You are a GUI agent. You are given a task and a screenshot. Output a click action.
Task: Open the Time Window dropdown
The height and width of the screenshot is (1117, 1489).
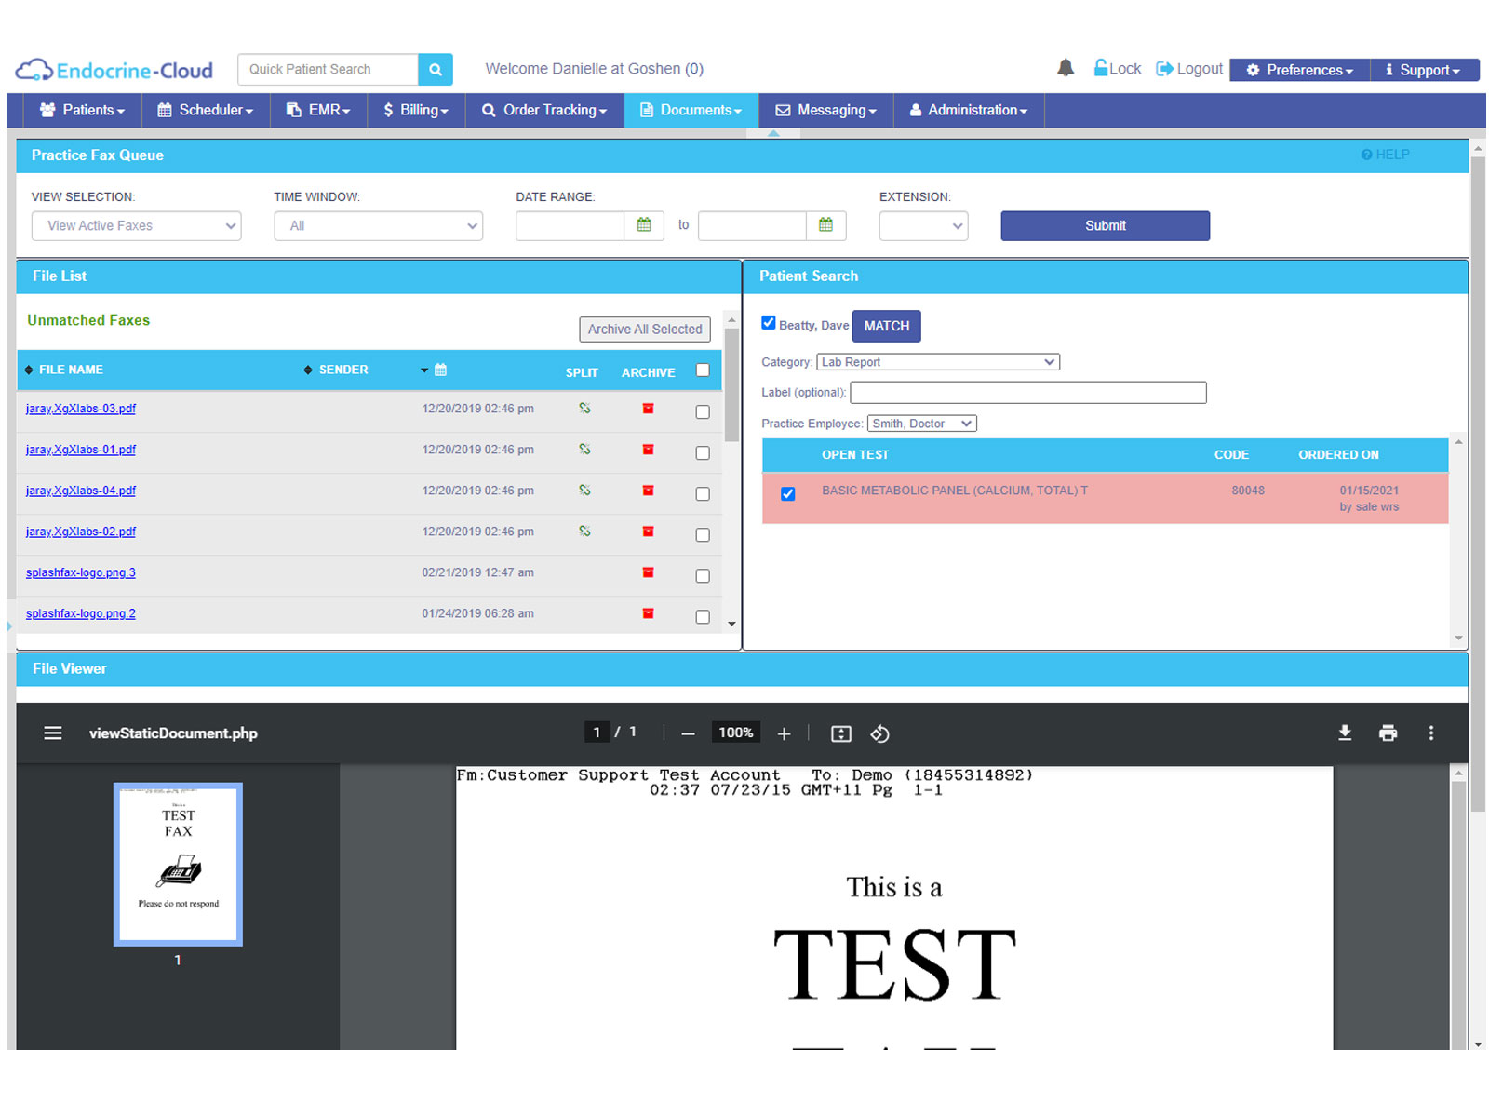click(379, 225)
